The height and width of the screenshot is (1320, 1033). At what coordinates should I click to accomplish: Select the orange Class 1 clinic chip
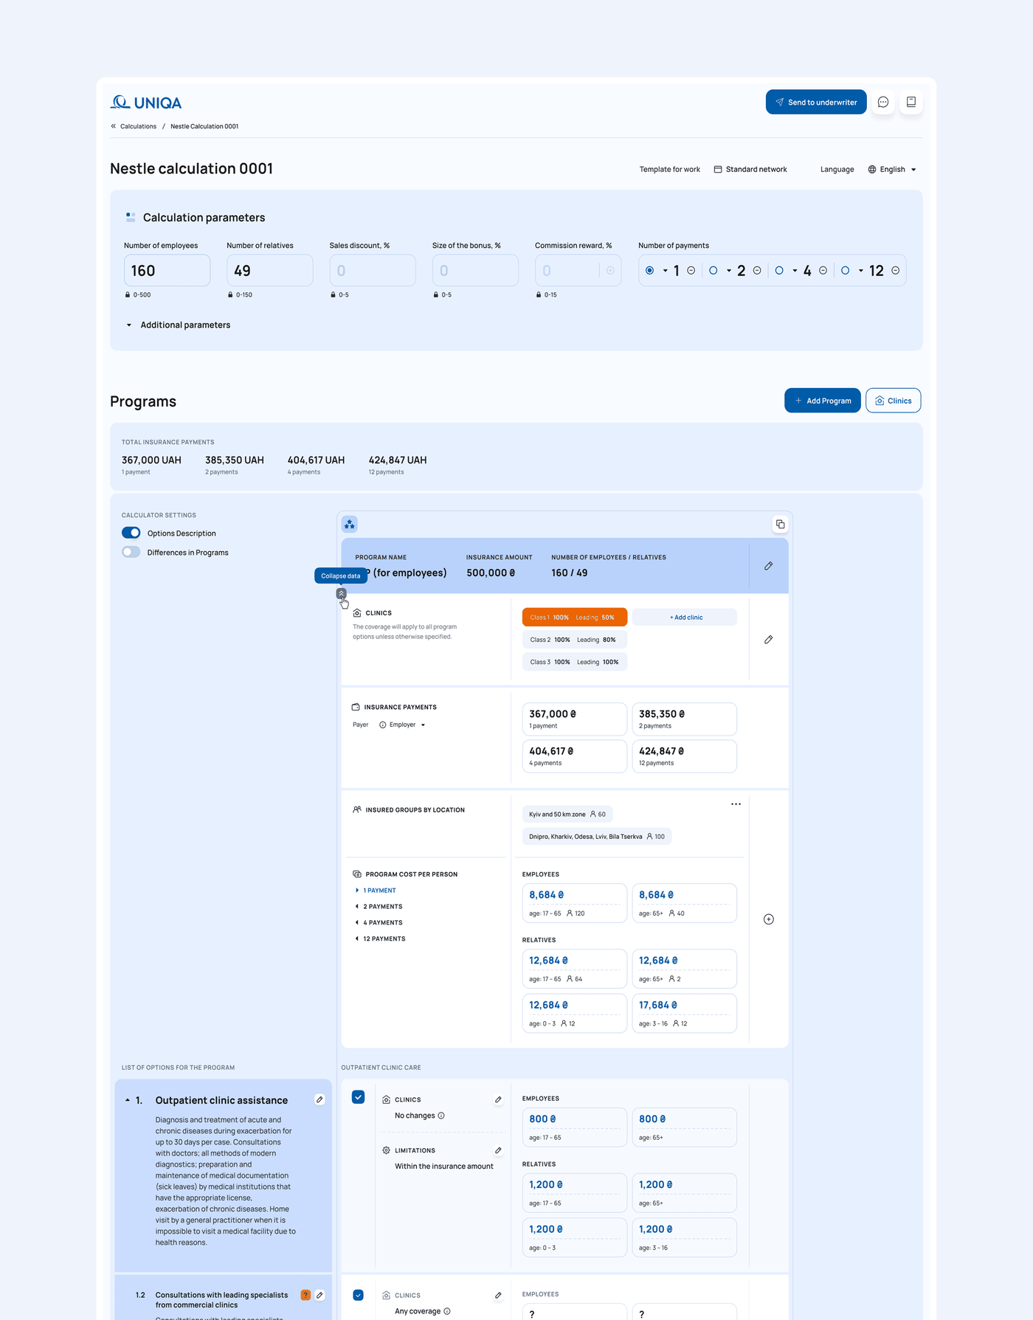[575, 618]
